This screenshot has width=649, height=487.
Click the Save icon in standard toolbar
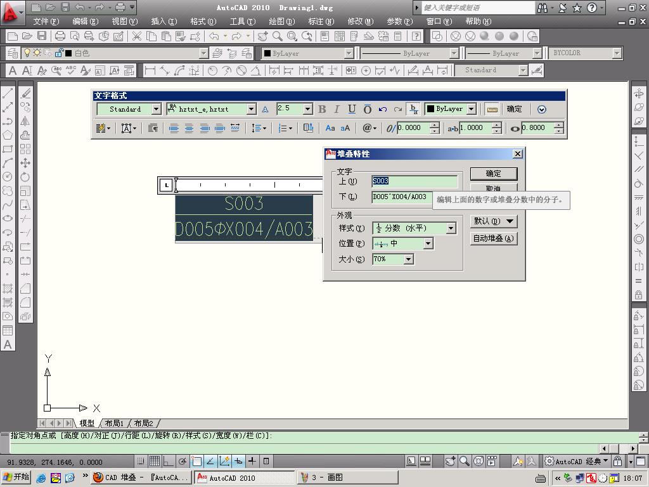click(42, 36)
